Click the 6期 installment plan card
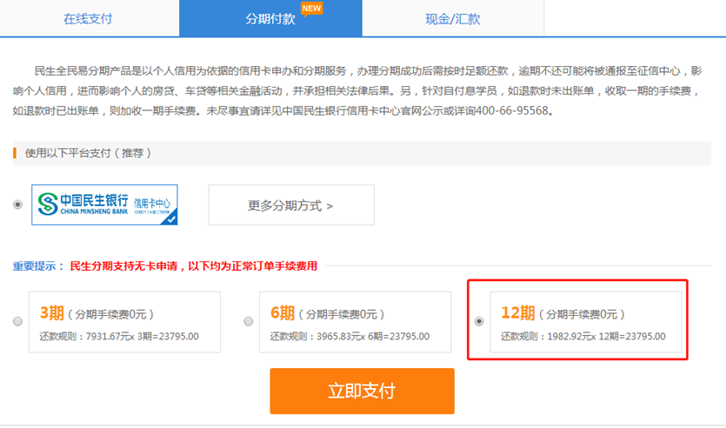 pos(355,322)
